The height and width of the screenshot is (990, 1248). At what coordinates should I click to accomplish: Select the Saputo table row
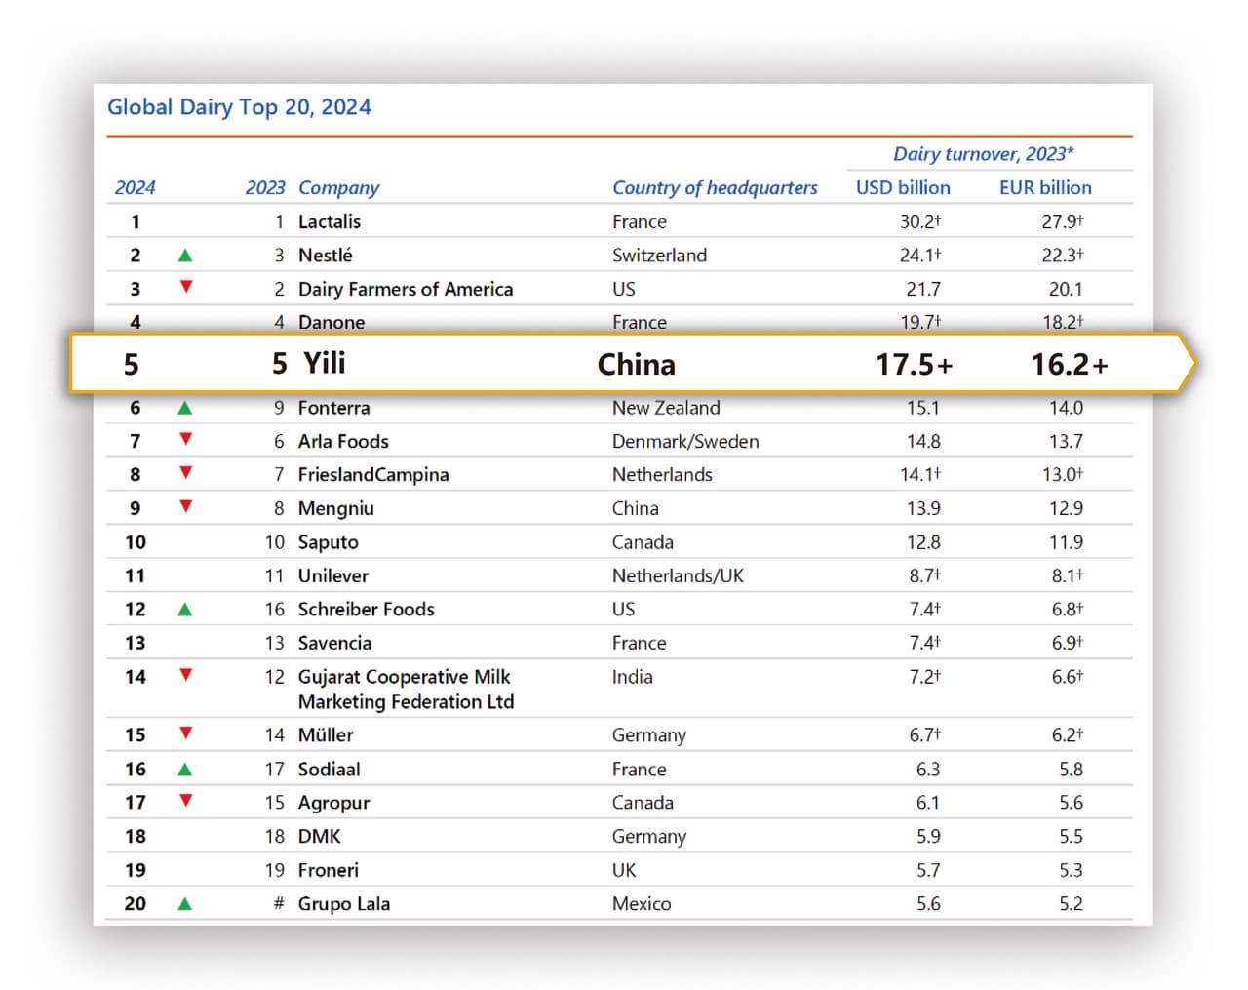tap(624, 541)
